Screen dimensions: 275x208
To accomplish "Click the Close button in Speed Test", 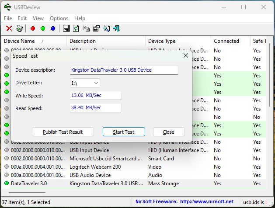I will 169,132.
